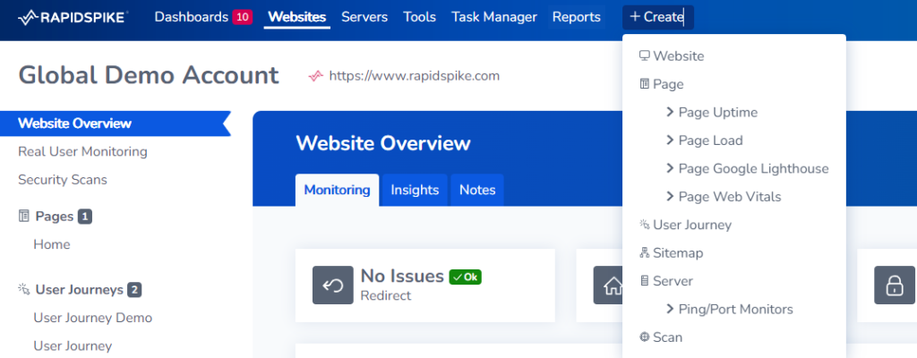Click the Redirect arrow icon
The width and height of the screenshot is (917, 358).
coord(333,285)
